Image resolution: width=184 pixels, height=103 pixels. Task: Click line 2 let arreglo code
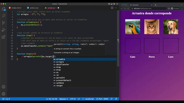[31, 14]
